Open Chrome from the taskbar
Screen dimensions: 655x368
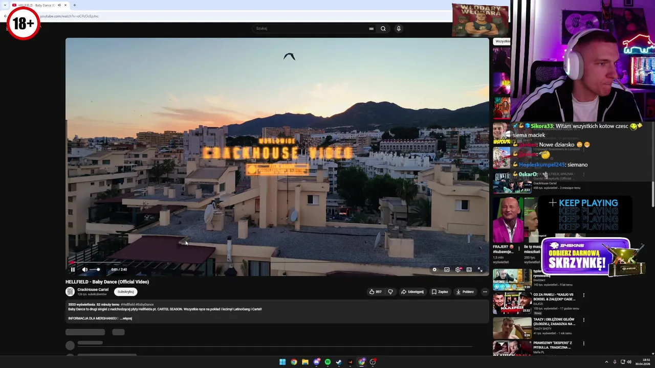(294, 362)
